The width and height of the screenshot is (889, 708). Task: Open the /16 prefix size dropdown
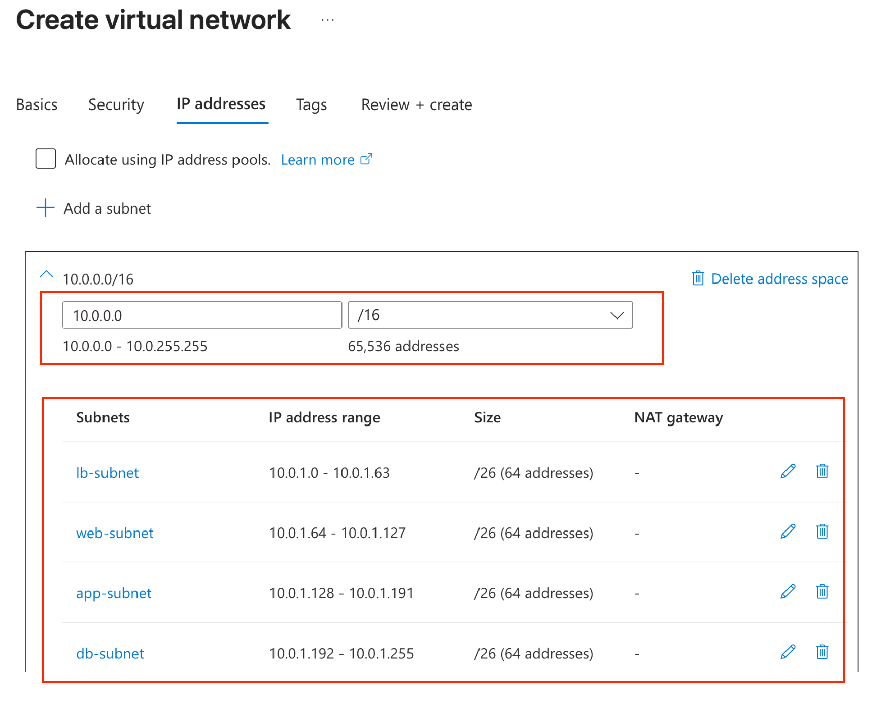pyautogui.click(x=490, y=315)
